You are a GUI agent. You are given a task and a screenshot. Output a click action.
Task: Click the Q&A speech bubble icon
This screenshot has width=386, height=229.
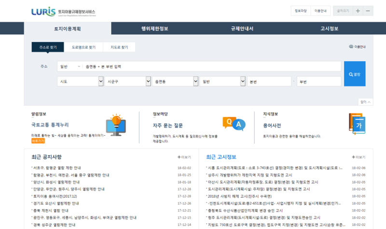234,124
